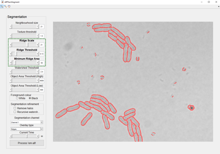Click the Object Area Threshold (High) field 4000
220x154 pixels.
click(42, 81)
